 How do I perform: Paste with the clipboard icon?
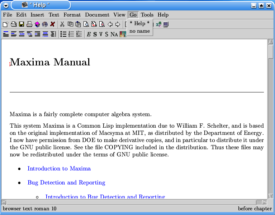pyautogui.click(x=78, y=24)
